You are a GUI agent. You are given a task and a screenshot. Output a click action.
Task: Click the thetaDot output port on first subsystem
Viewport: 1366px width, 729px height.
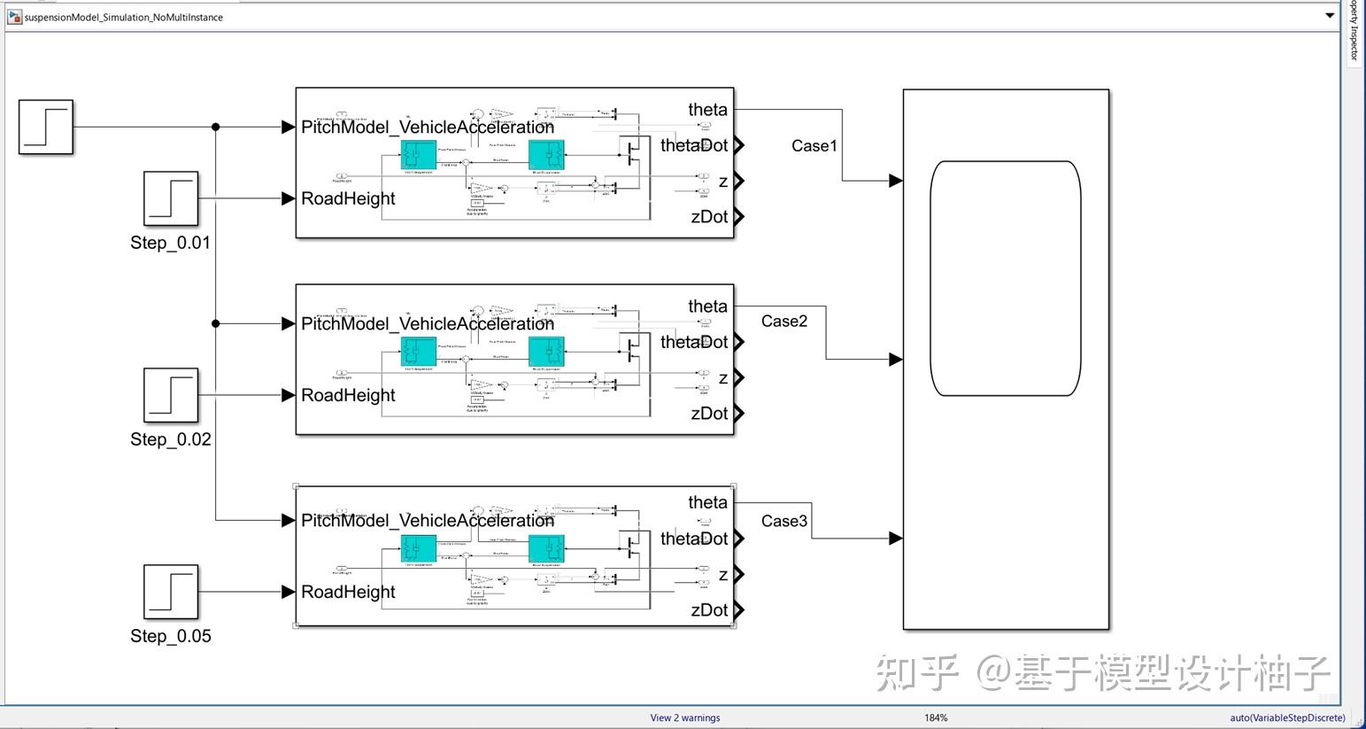pyautogui.click(x=739, y=145)
